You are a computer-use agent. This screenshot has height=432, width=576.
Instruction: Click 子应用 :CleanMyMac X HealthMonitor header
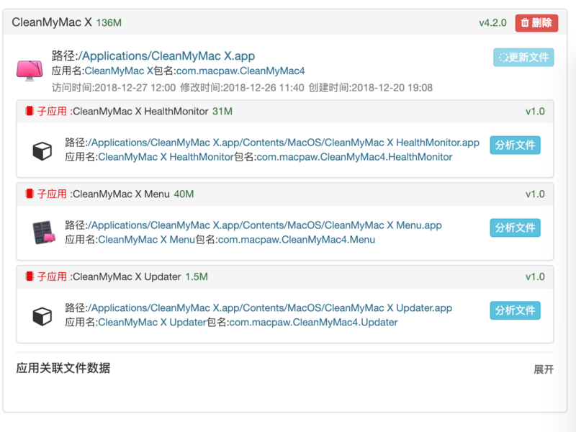[x=122, y=112]
